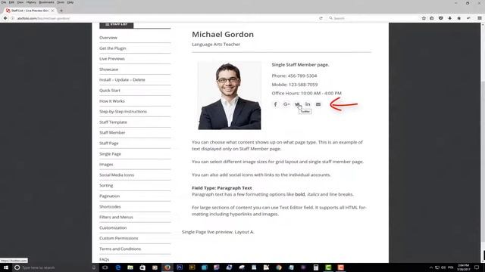Open the File menu
This screenshot has width=485, height=272.
click(x=4, y=2)
